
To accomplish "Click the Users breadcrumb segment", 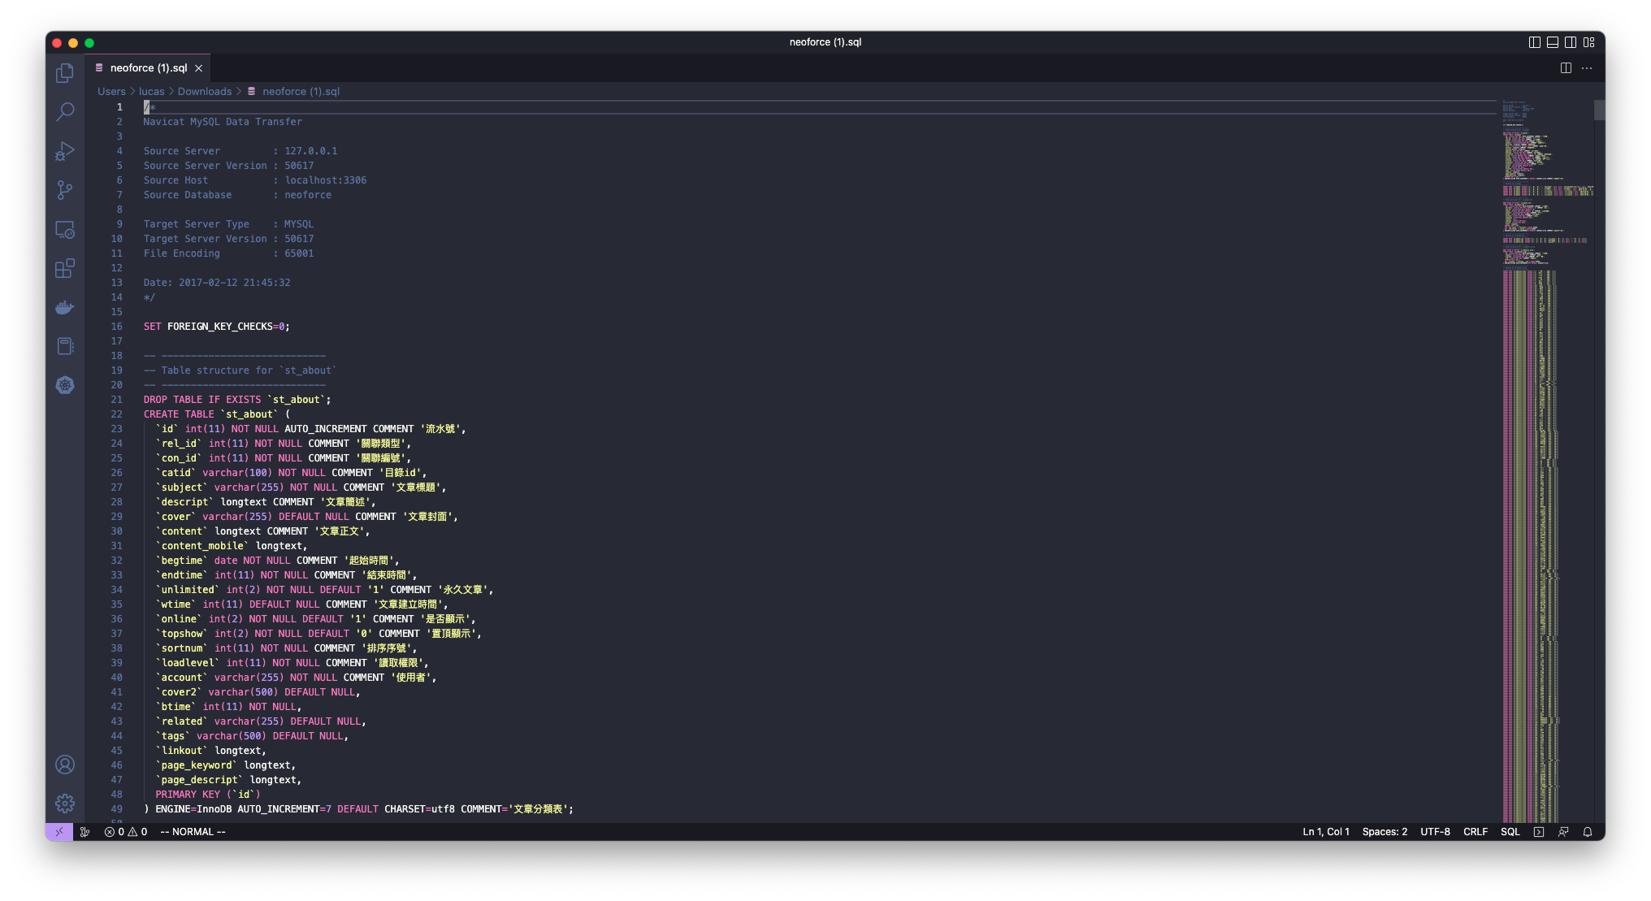I will (x=111, y=92).
